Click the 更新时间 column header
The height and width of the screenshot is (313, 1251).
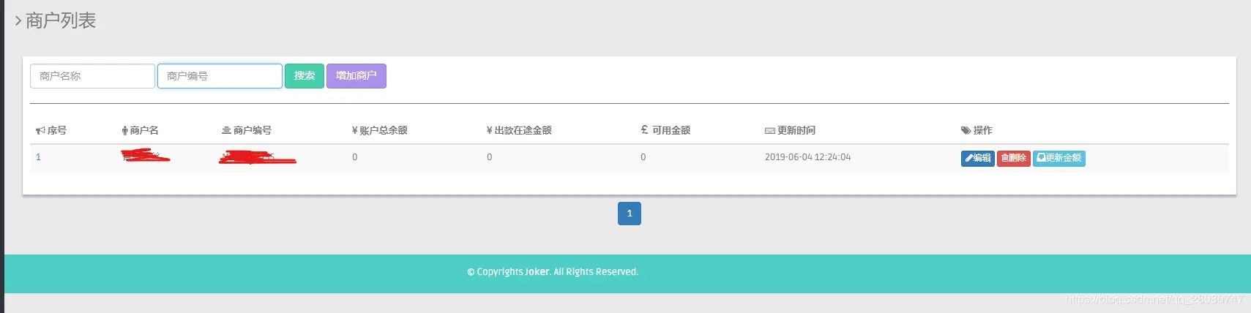(x=790, y=130)
